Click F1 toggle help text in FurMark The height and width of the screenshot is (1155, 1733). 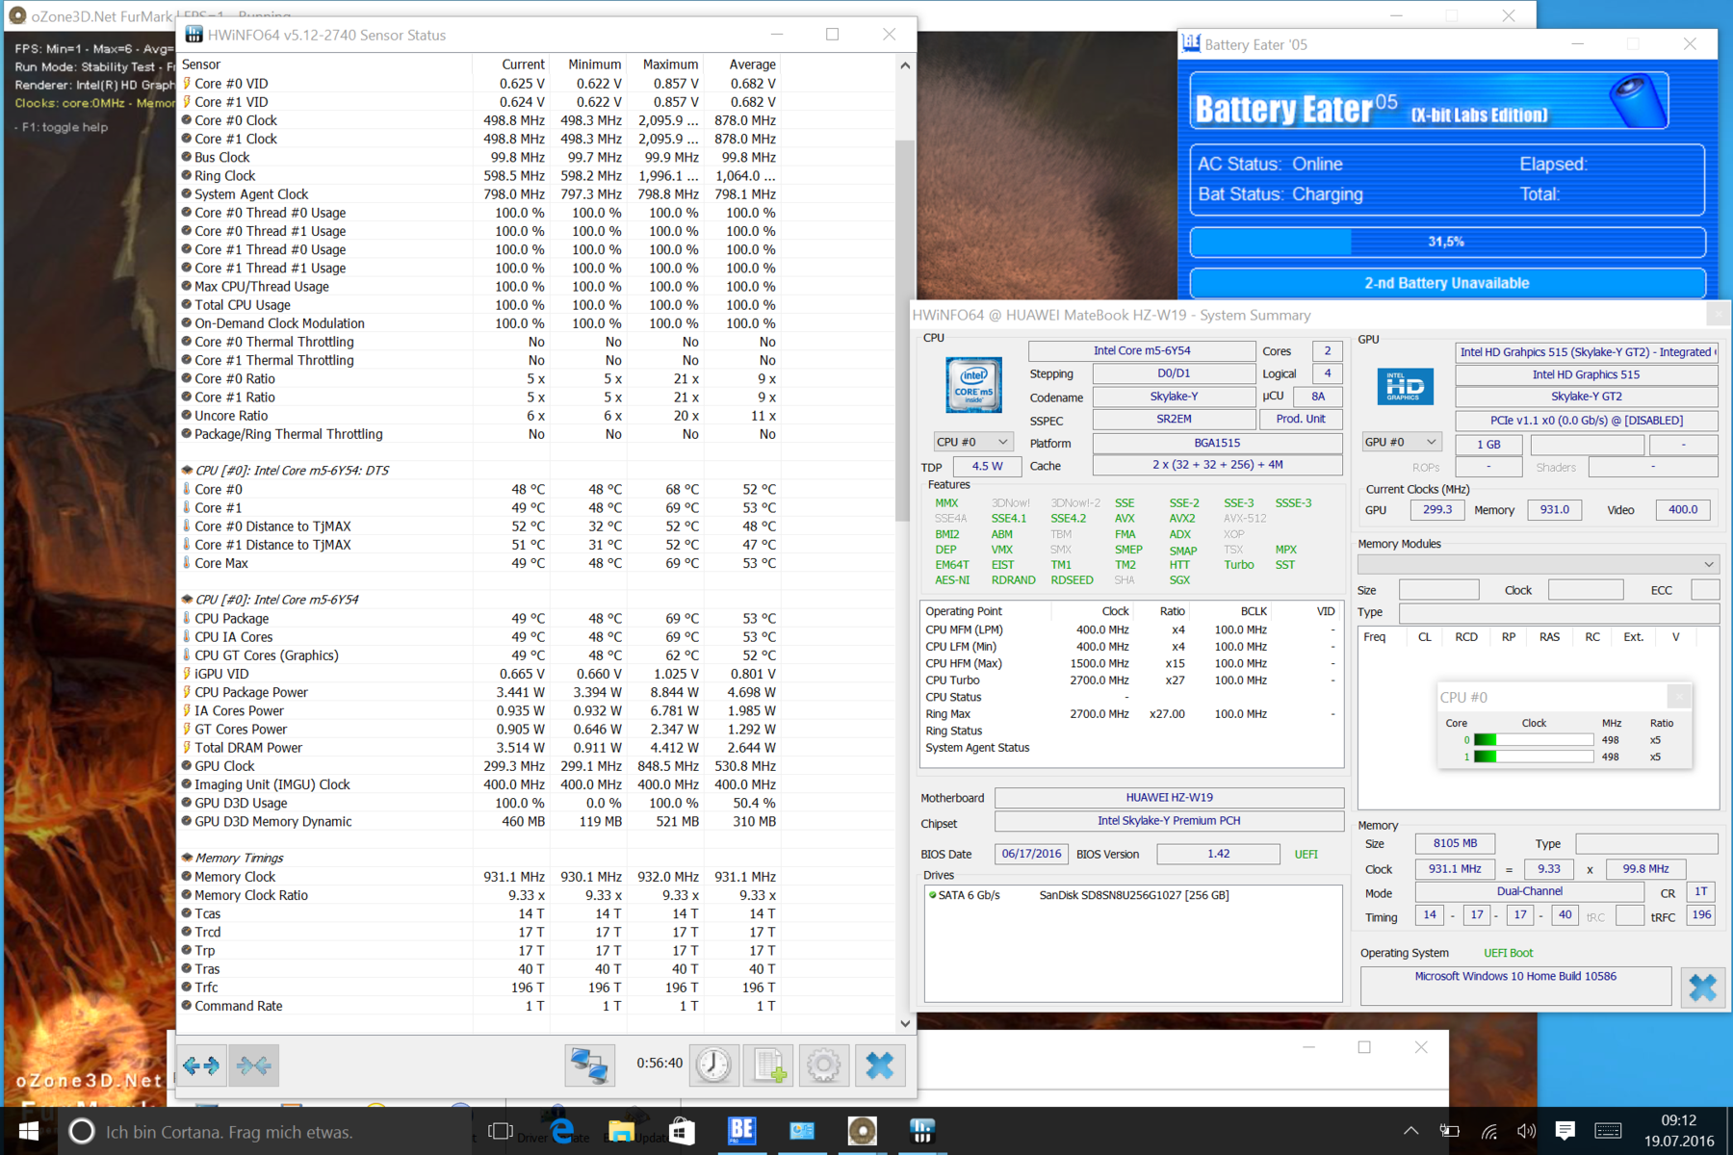pyautogui.click(x=62, y=127)
